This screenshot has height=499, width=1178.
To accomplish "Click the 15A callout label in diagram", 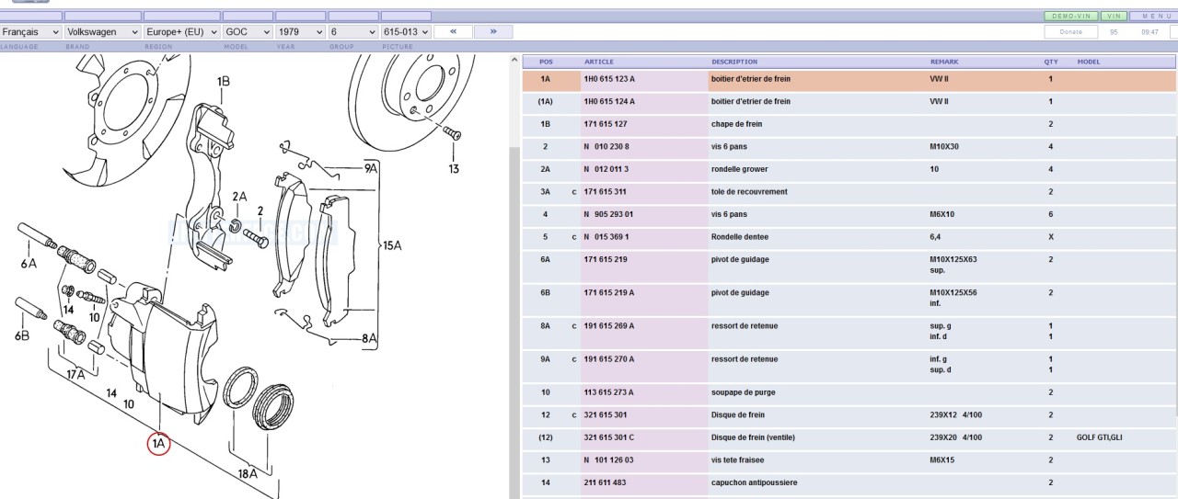I will 393,245.
